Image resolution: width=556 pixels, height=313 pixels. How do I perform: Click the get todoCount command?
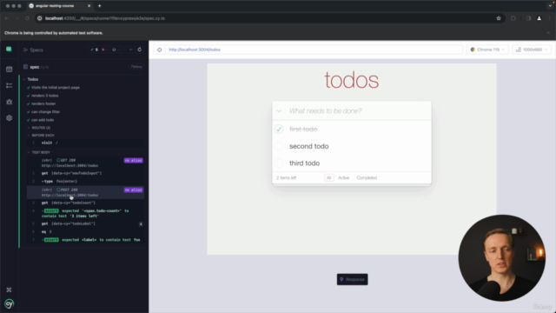tap(85, 203)
